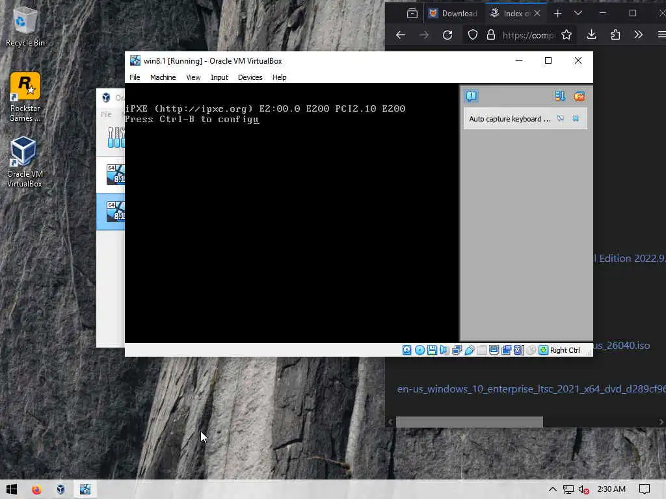Image resolution: width=666 pixels, height=499 pixels.
Task: Switch to the Download tab in Firefox
Action: tap(453, 13)
